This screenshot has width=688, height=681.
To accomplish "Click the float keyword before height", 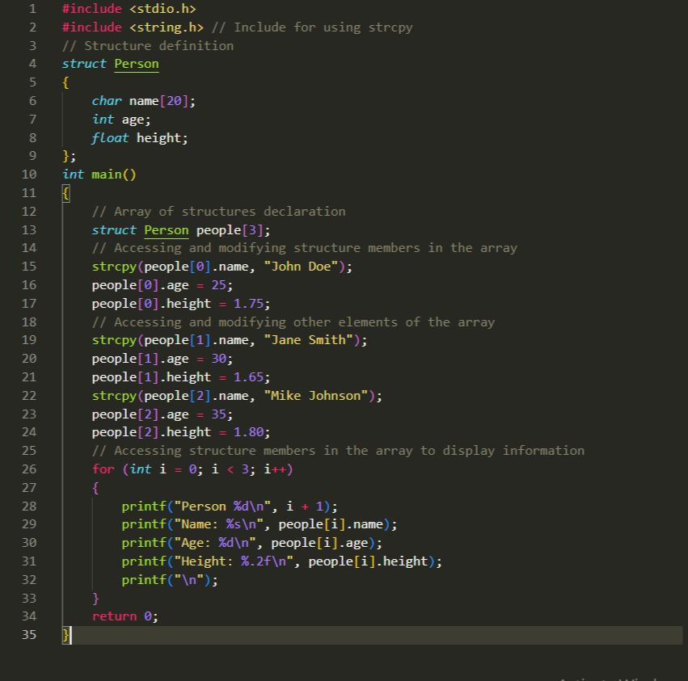I will pos(110,138).
